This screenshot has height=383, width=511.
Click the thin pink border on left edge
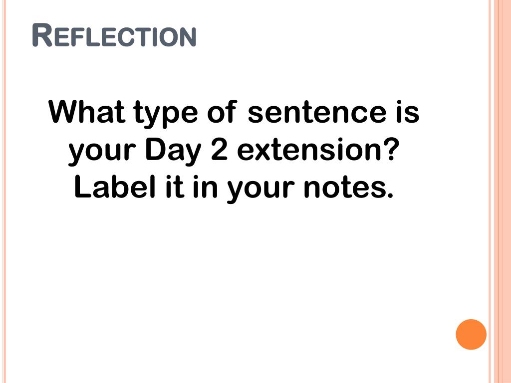click(x=3, y=191)
